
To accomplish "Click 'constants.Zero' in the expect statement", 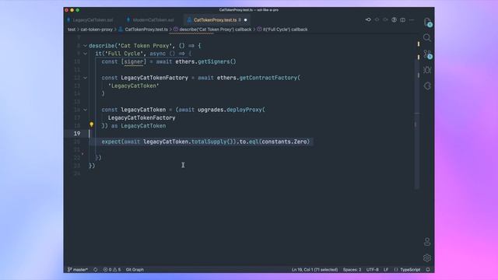I will point(284,142).
